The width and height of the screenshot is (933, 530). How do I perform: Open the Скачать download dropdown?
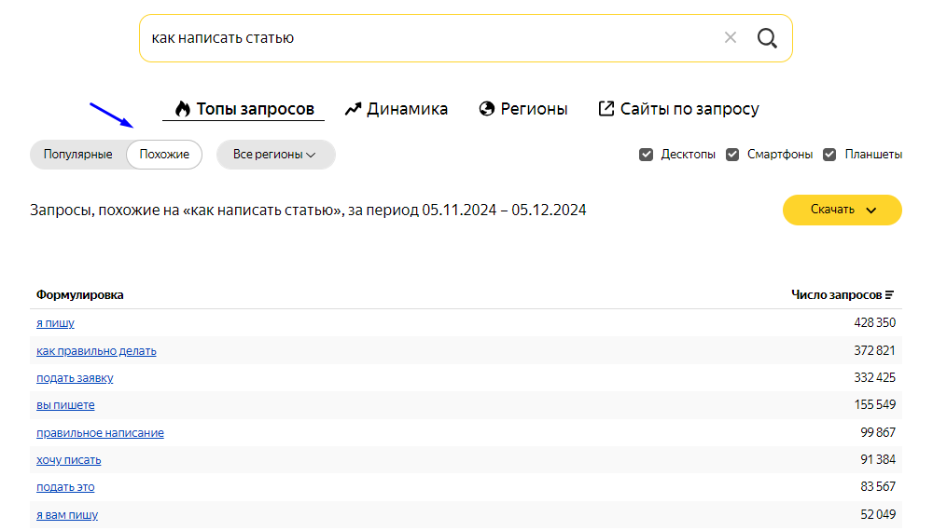(842, 210)
